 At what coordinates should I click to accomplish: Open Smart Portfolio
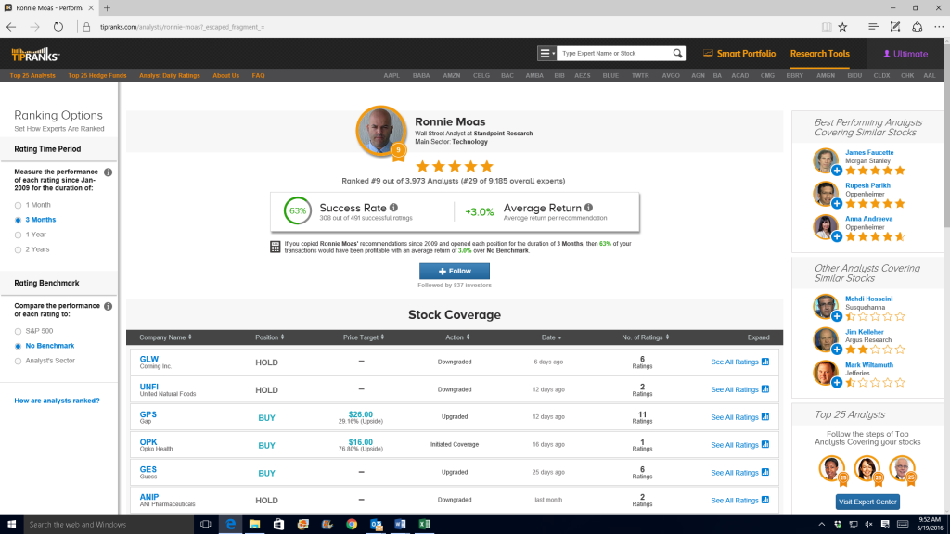click(x=739, y=54)
